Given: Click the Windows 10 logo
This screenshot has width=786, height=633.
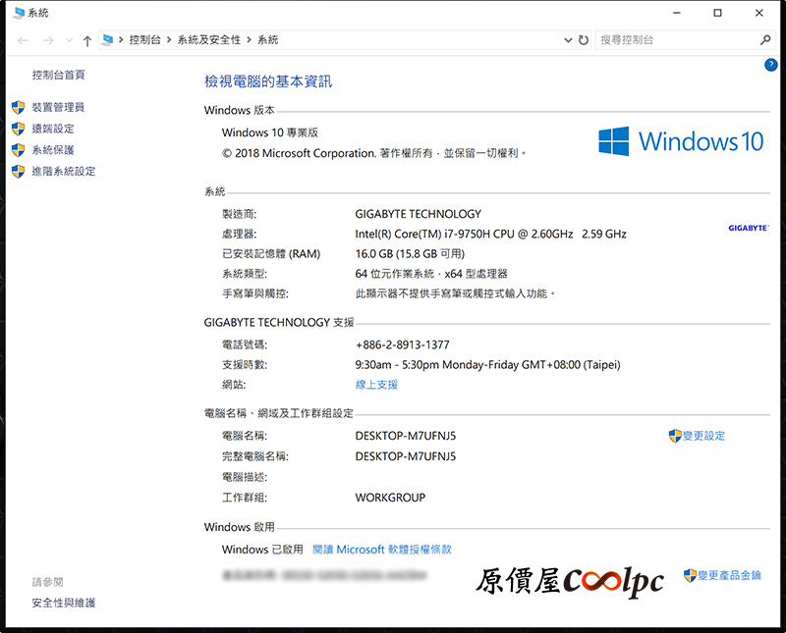Looking at the screenshot, I should pyautogui.click(x=681, y=141).
